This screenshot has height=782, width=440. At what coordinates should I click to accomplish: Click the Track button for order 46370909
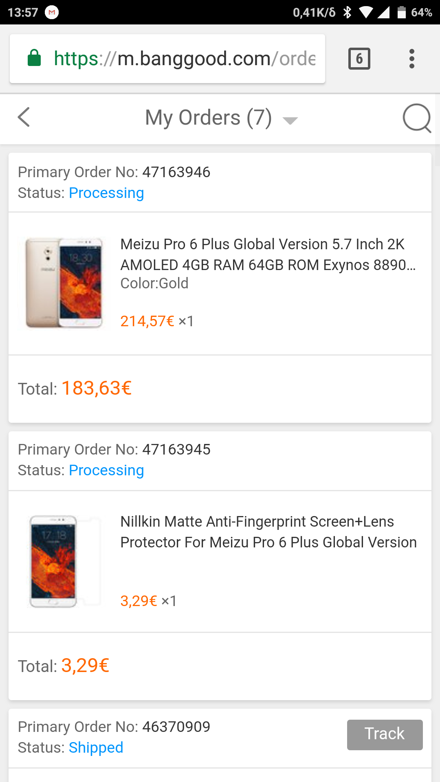[385, 734]
